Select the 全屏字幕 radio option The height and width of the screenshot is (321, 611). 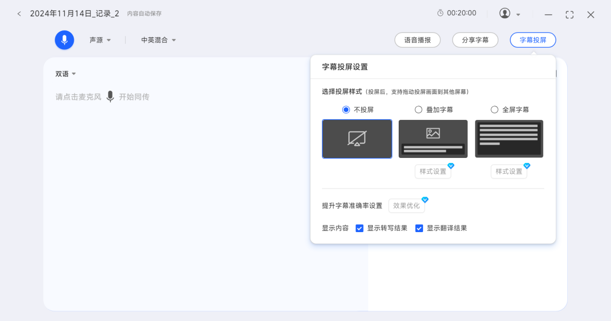(494, 109)
